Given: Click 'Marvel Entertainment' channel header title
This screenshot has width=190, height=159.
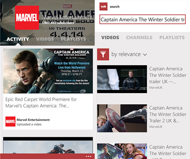Looking at the screenshot, I should point(67,17).
